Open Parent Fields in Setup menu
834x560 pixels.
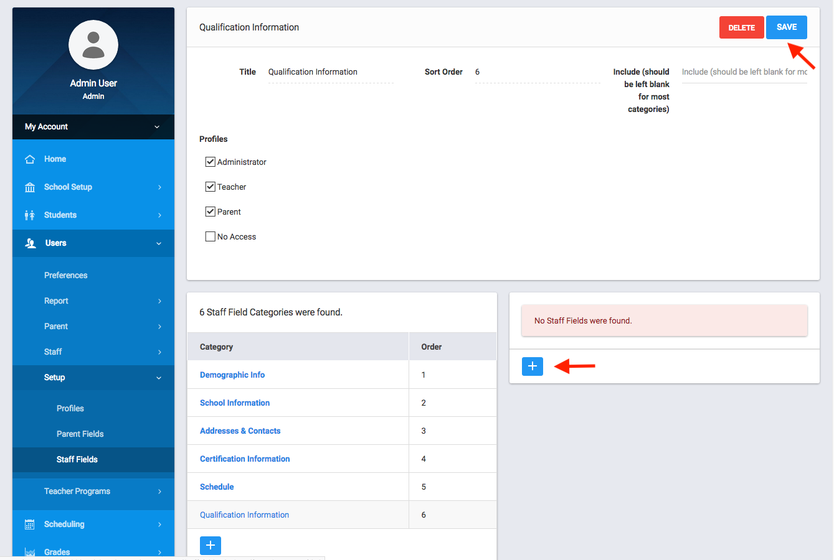coord(80,434)
